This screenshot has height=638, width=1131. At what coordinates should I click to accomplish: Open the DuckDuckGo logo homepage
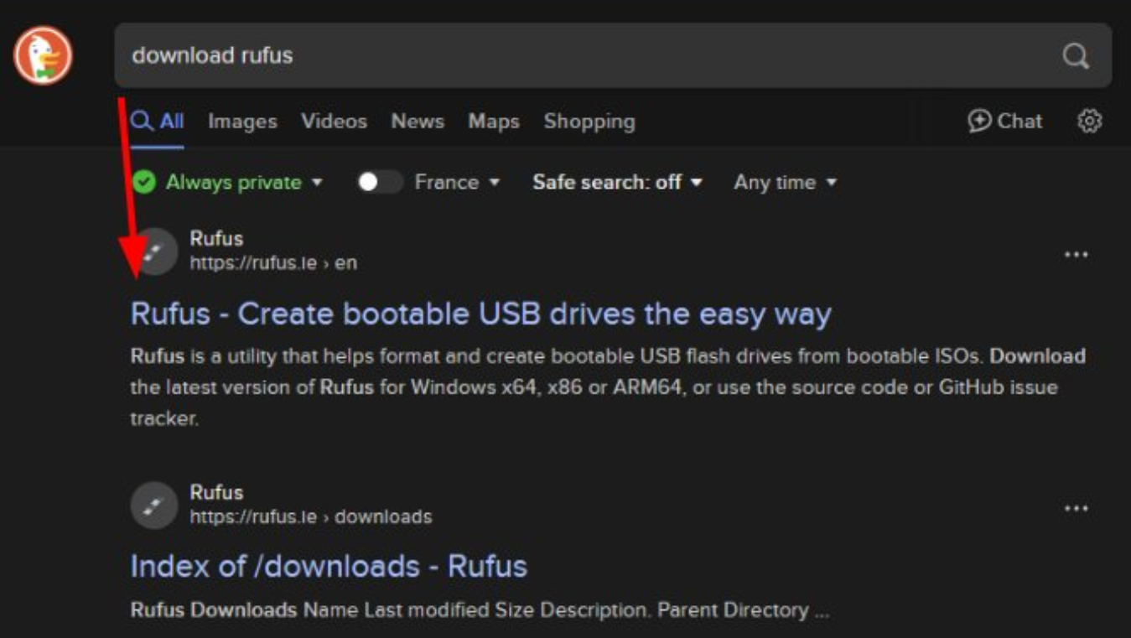pos(43,55)
